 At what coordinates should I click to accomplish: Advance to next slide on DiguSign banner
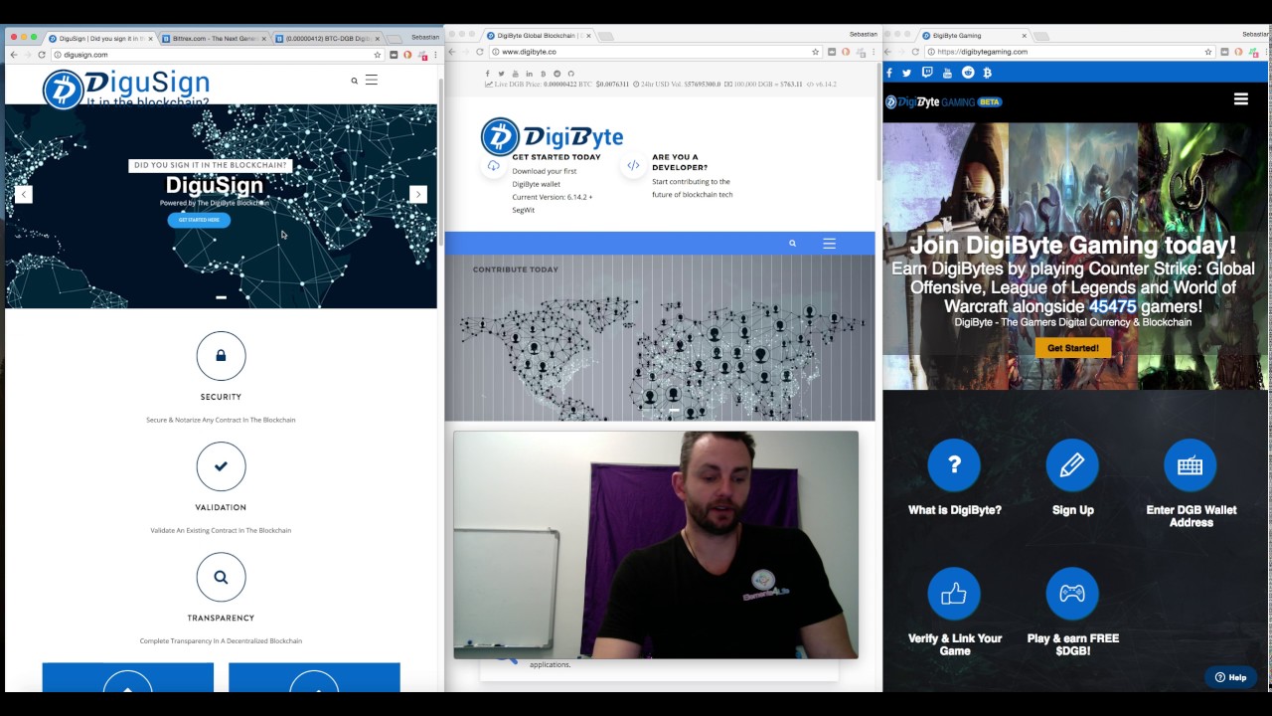[418, 195]
